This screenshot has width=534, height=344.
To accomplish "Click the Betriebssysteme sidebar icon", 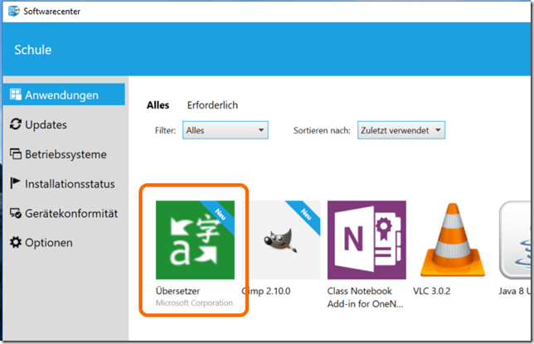I will click(x=15, y=154).
